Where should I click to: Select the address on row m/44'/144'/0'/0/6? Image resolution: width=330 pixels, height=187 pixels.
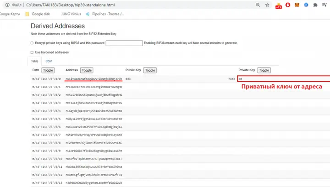[x=93, y=127]
